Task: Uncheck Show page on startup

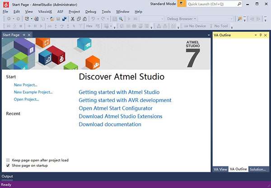Action: [8, 165]
